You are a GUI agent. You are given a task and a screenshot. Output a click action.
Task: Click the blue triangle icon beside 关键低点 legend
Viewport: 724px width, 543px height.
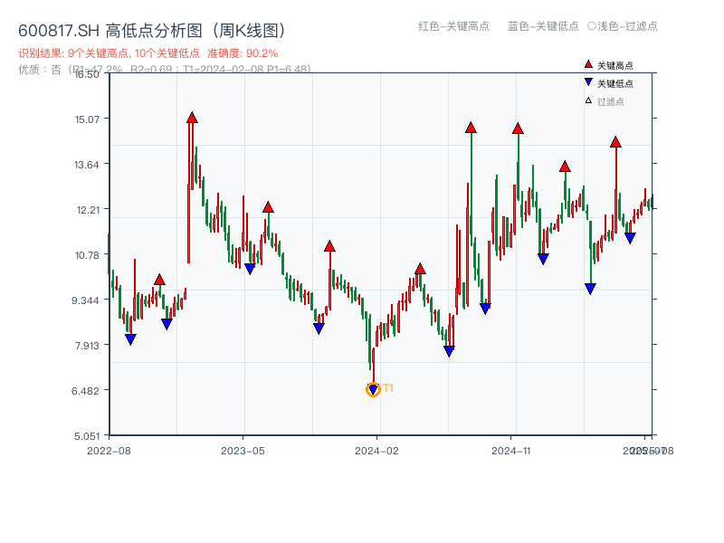click(586, 83)
